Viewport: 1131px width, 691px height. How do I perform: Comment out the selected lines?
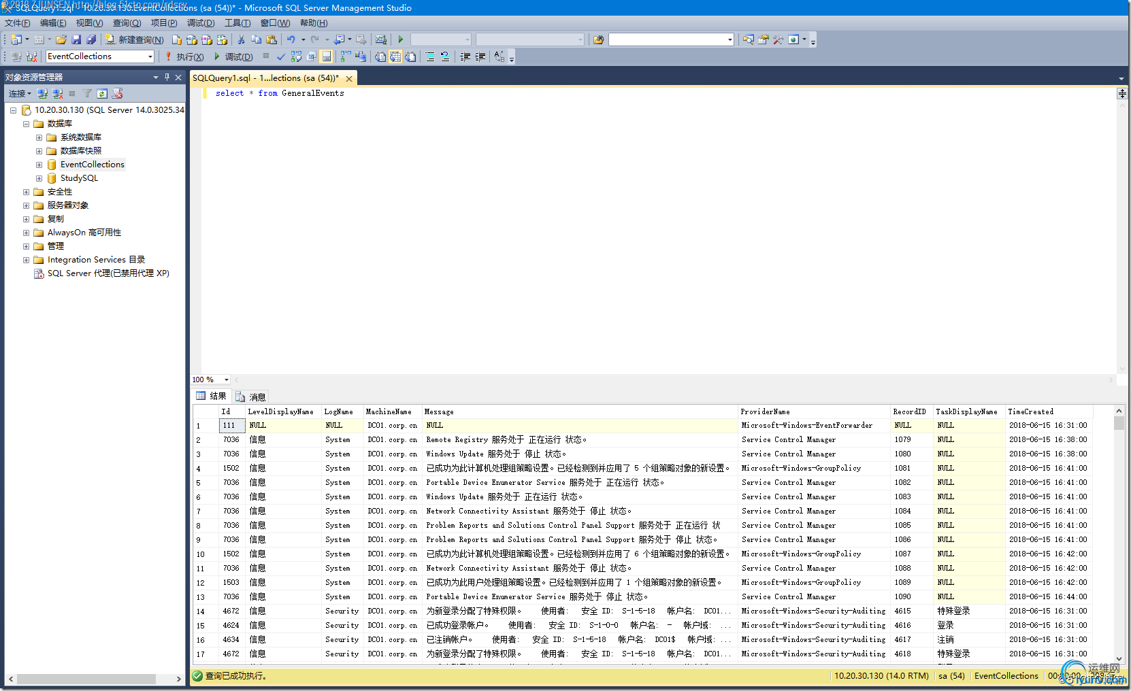tap(430, 56)
